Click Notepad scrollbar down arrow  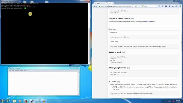click(x=78, y=94)
